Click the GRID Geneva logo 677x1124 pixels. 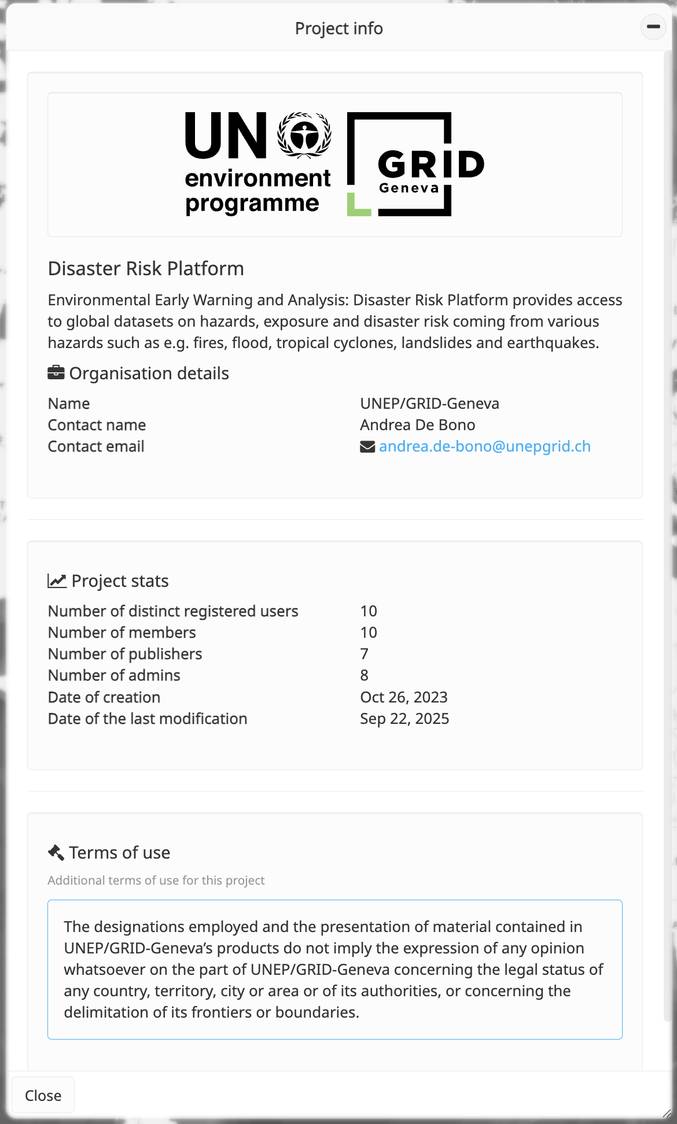tap(415, 164)
